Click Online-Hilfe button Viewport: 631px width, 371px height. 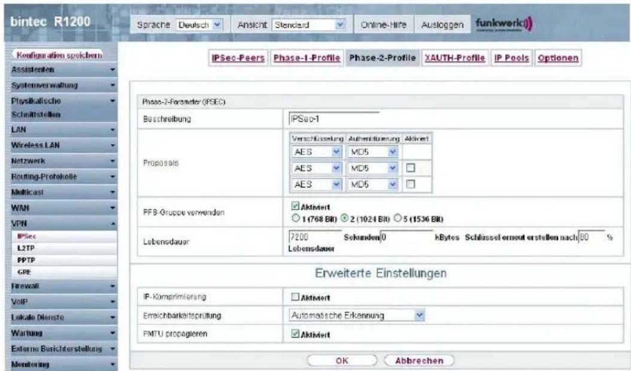coord(384,25)
